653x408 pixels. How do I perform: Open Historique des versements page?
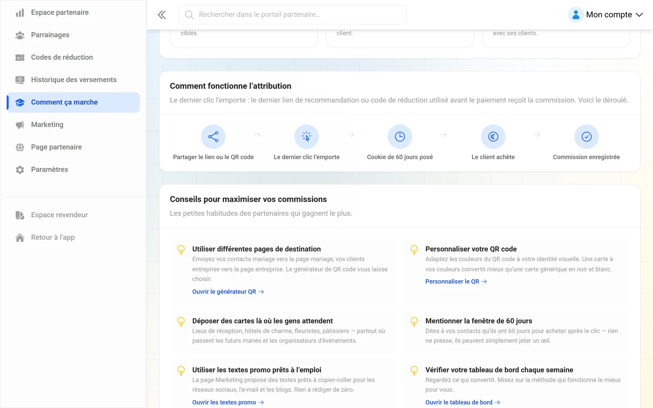[x=73, y=80]
